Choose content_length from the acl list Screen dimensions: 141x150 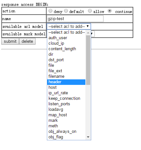tap(66, 49)
